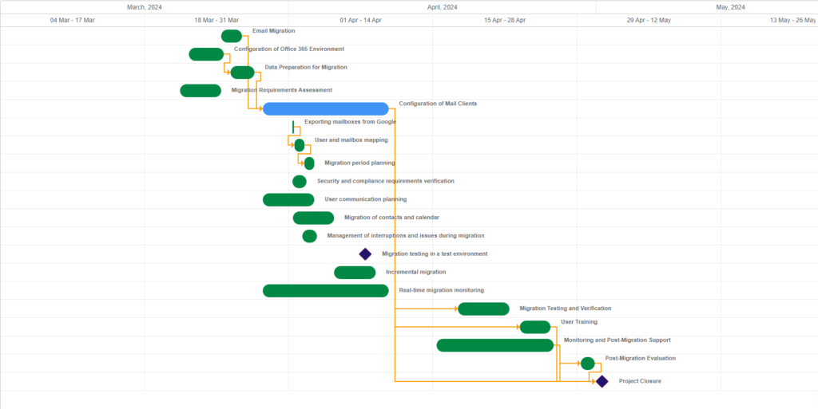Select the Migration of contacts and calendar bar
818x409 pixels.
tap(313, 218)
